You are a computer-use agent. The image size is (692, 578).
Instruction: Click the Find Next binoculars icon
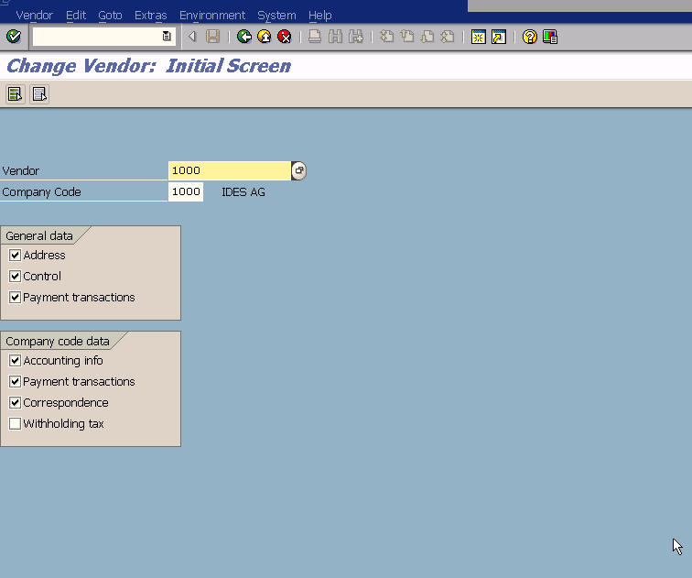356,37
